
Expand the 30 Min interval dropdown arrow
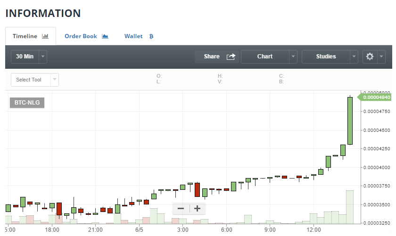[x=43, y=57]
